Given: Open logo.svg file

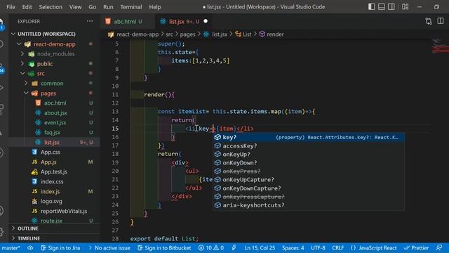Looking at the screenshot, I should pos(51,202).
